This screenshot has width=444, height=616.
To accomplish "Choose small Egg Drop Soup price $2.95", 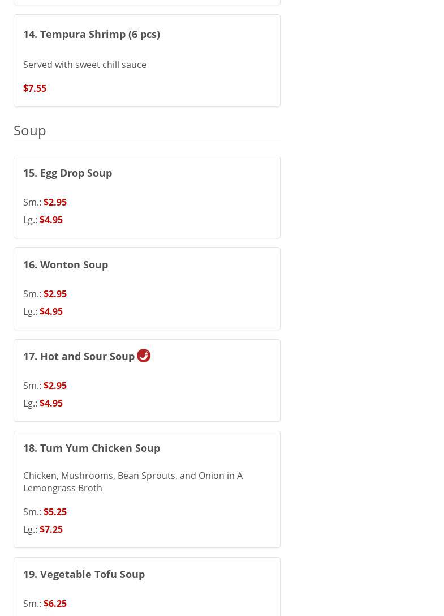I will point(55,202).
